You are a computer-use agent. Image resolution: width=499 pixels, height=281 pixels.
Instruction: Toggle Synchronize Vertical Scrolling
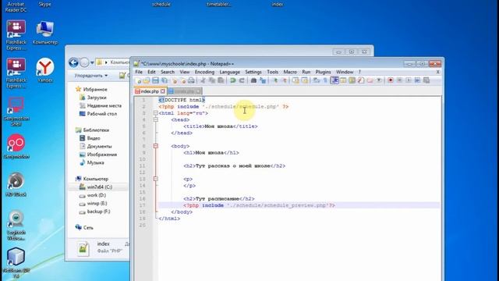pyautogui.click(x=296, y=80)
